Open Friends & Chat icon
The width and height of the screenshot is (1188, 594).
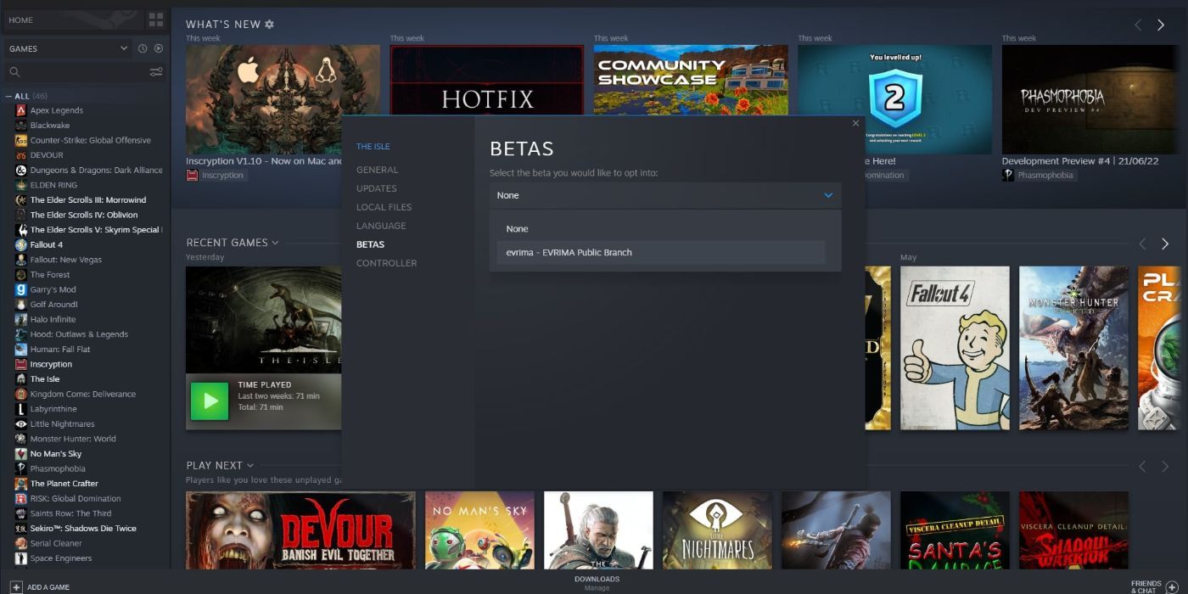tap(1172, 586)
